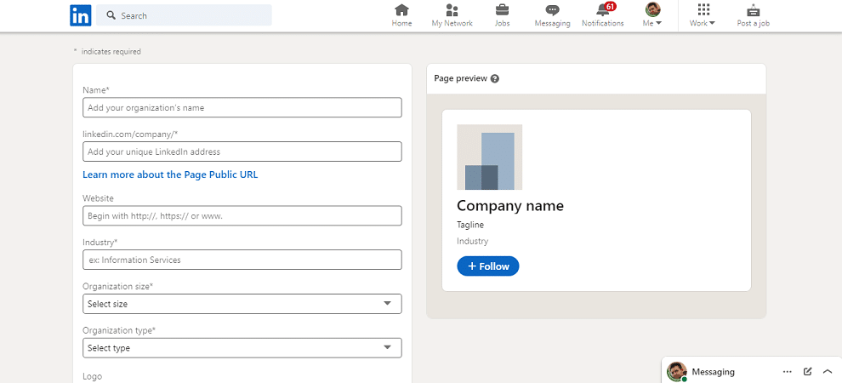Click Learn more about Page Public URL
This screenshot has width=842, height=383.
(x=170, y=174)
